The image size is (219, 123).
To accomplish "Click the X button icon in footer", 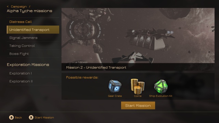I will pyautogui.click(x=31, y=118).
